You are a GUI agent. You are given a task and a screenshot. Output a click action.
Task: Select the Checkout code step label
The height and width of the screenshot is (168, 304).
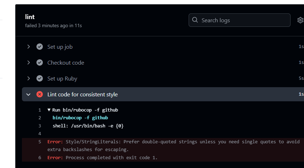coord(65,62)
